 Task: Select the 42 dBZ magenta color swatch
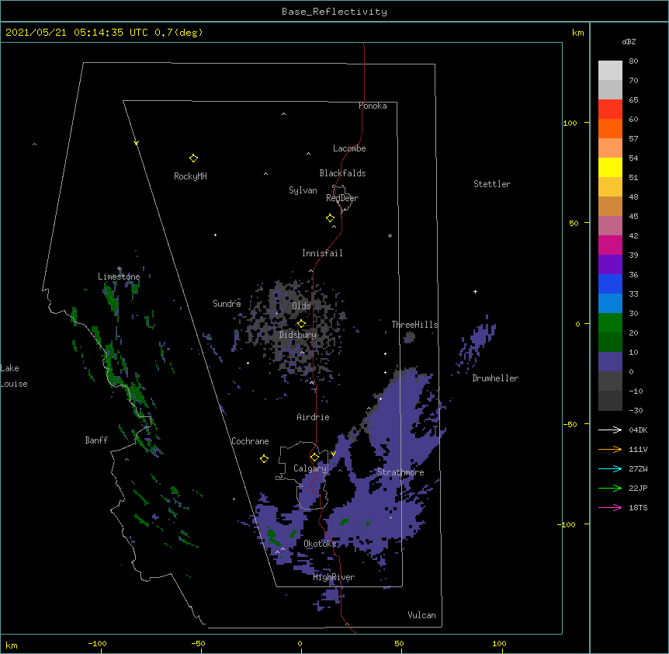point(610,245)
